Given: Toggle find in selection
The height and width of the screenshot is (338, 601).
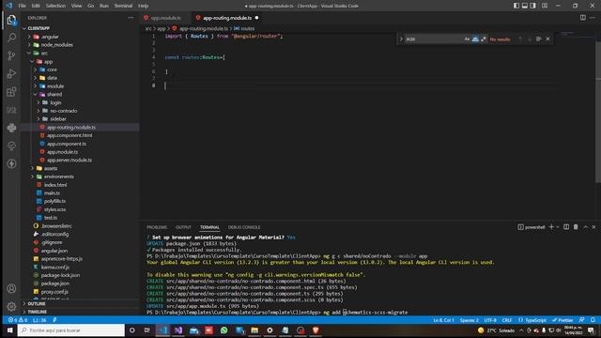Looking at the screenshot, I should [x=538, y=38].
